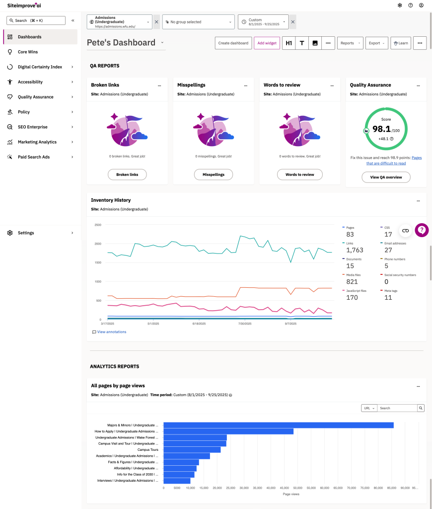
Task: Toggle the Pages series in the chart legend
Action: [350, 228]
